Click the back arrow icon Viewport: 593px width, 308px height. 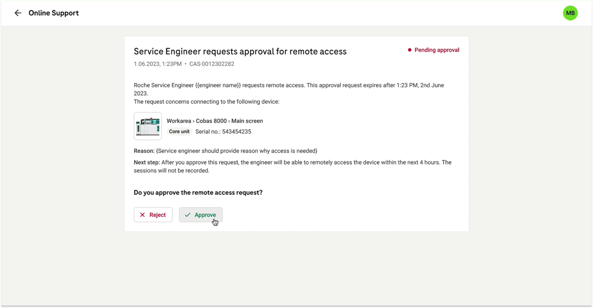(18, 13)
